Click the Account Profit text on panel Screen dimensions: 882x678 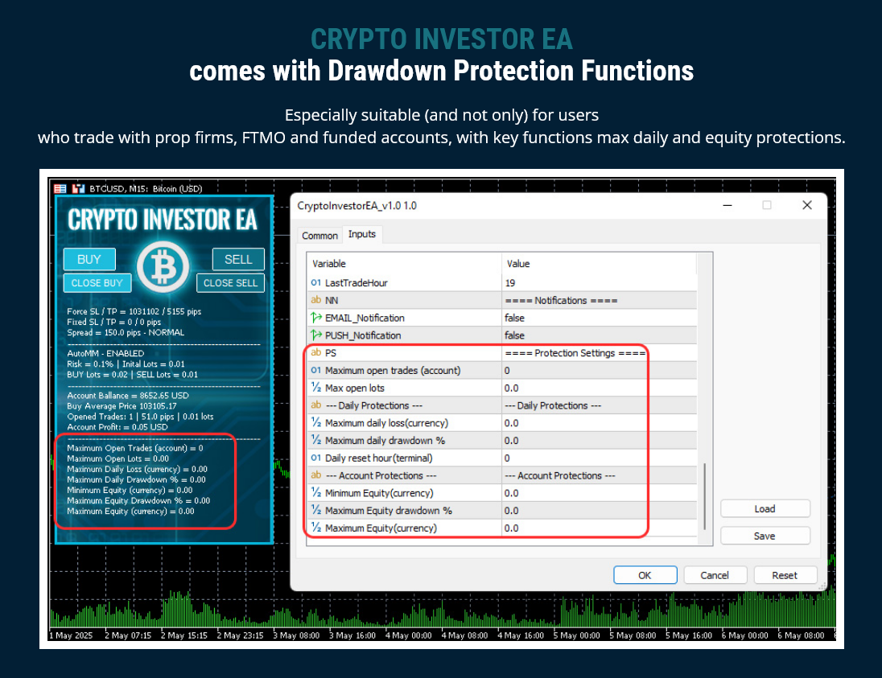coord(117,427)
